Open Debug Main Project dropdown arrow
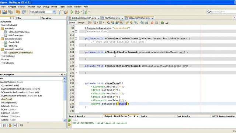This screenshot has width=236, height=133. tap(81, 12)
